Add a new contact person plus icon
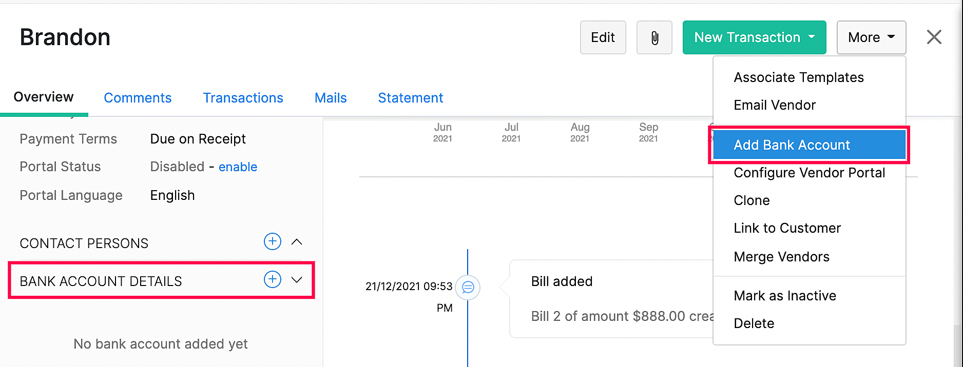This screenshot has width=963, height=367. [272, 241]
